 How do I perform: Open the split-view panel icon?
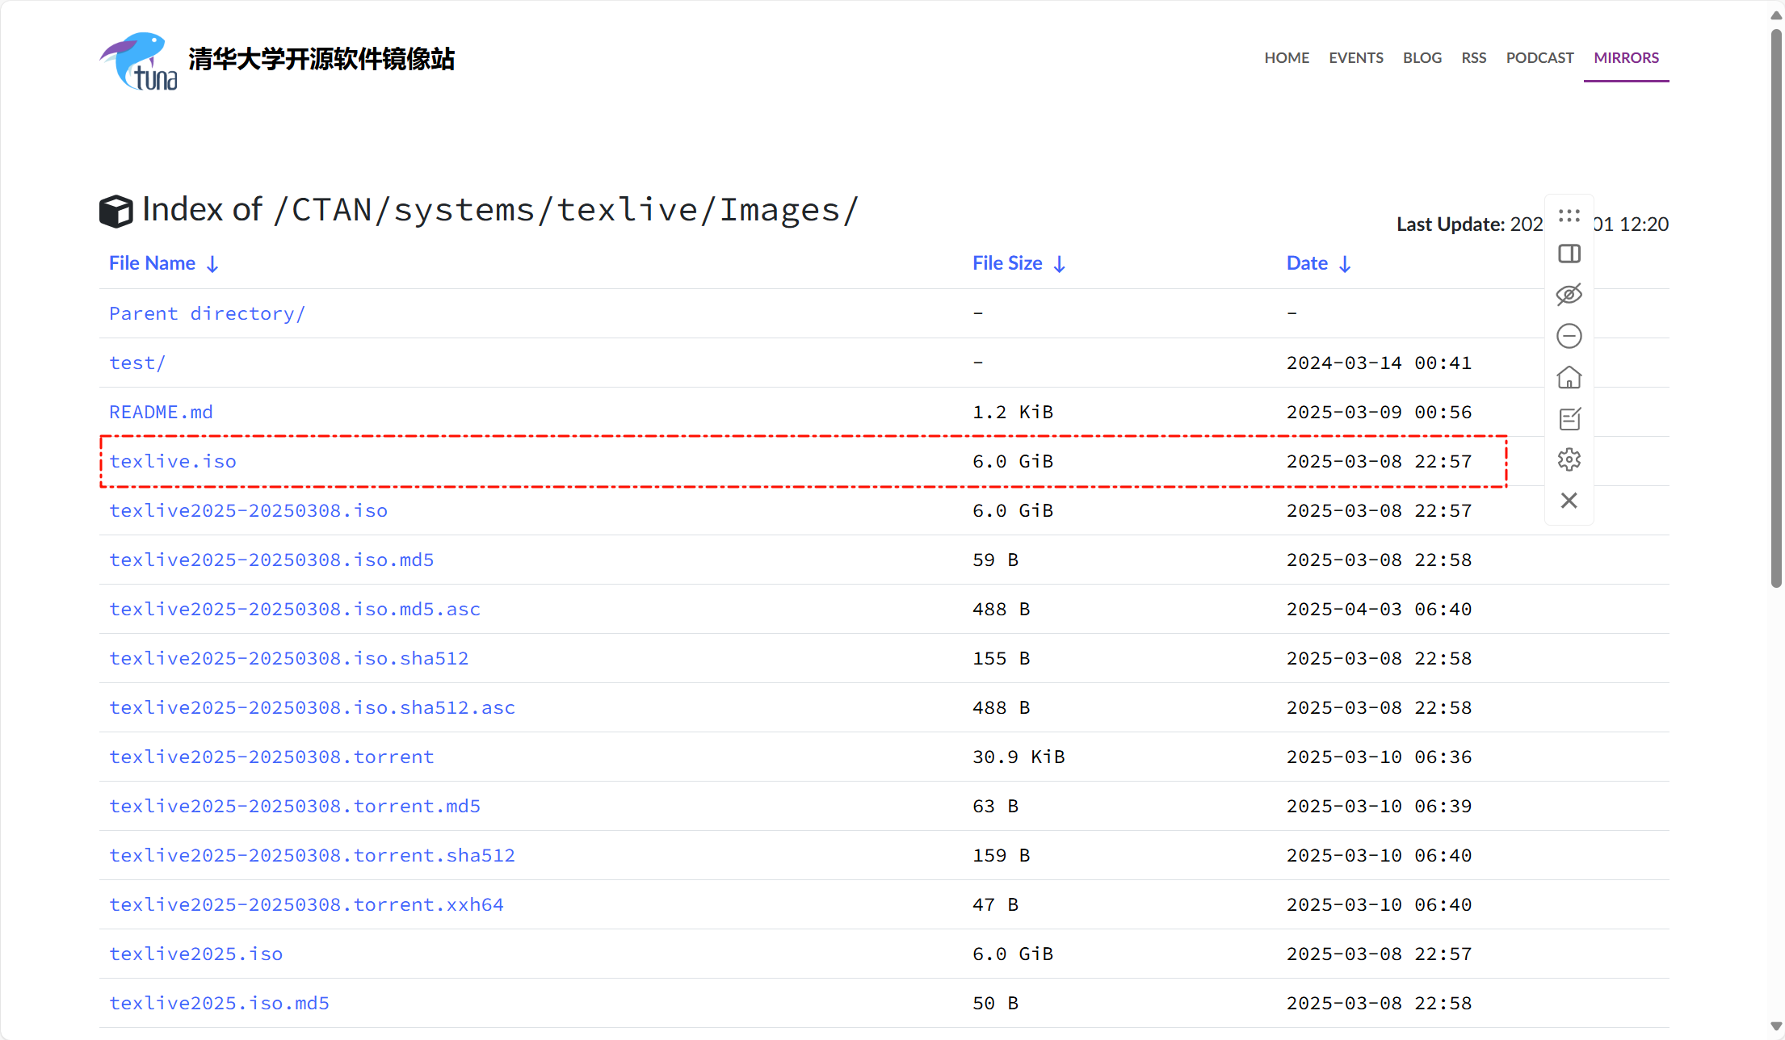click(x=1569, y=254)
